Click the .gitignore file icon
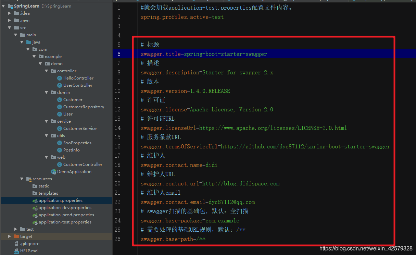Image resolution: width=416 pixels, height=255 pixels. (16, 244)
